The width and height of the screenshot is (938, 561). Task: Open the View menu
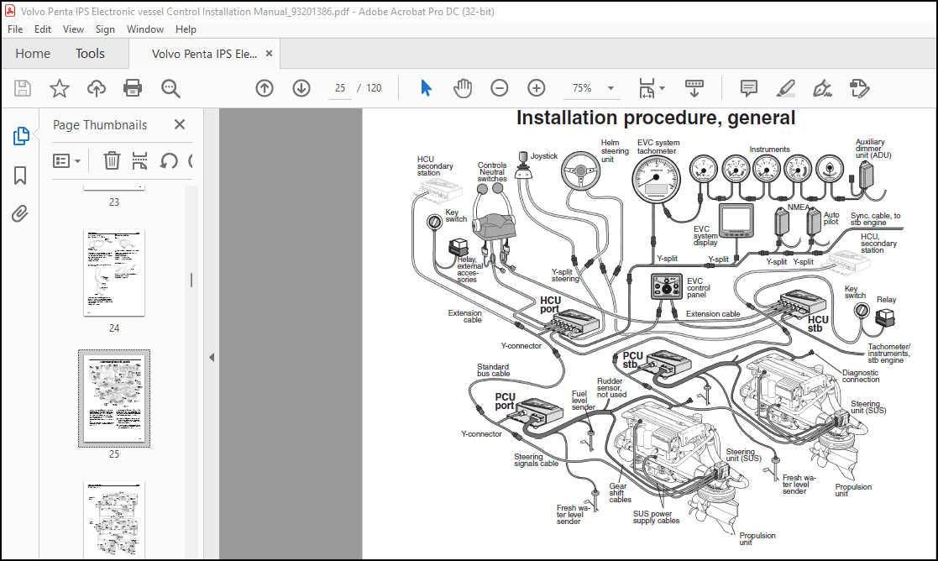pos(73,29)
